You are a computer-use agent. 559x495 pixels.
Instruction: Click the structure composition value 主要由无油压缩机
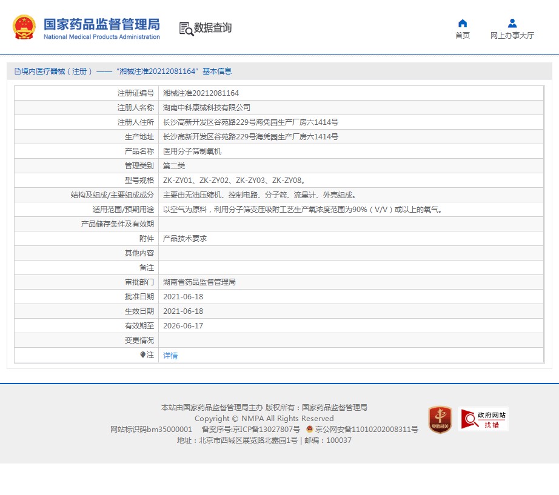click(259, 195)
